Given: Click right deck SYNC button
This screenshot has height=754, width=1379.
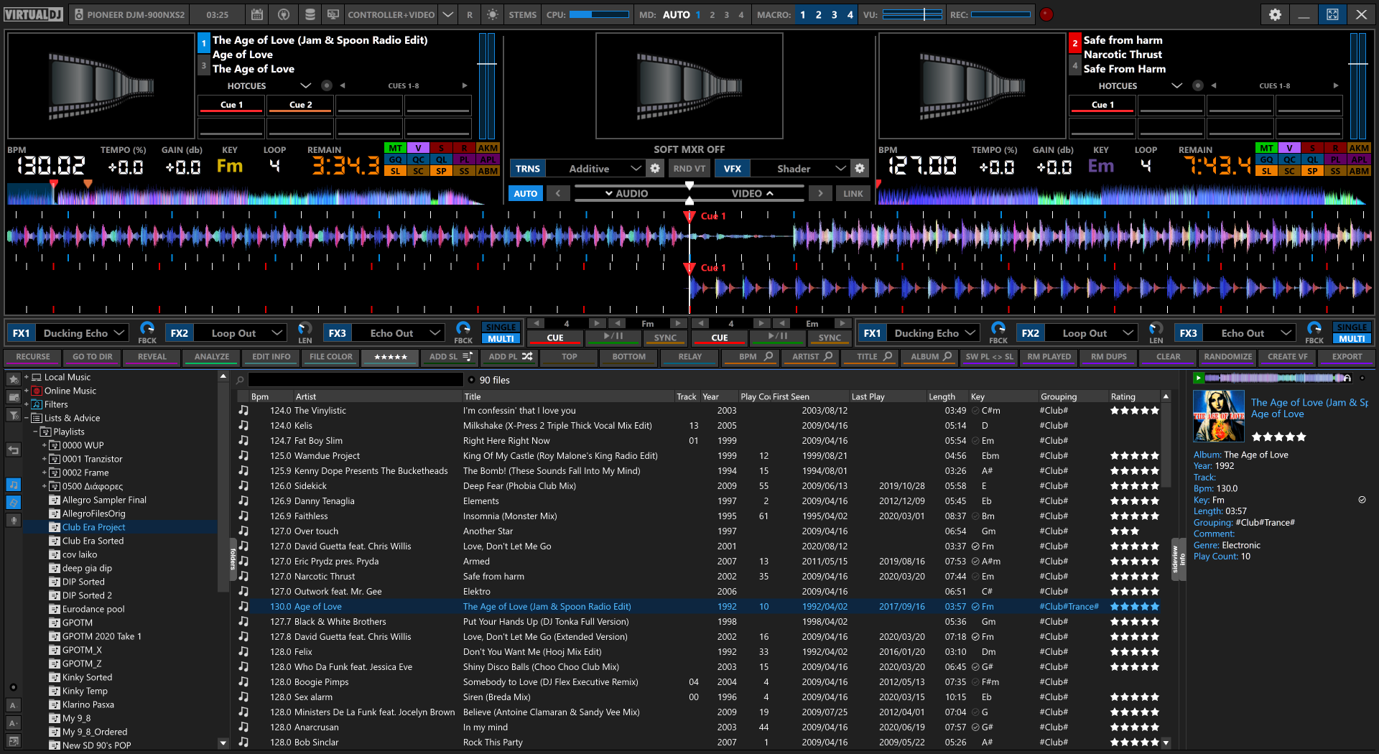Looking at the screenshot, I should click(830, 338).
